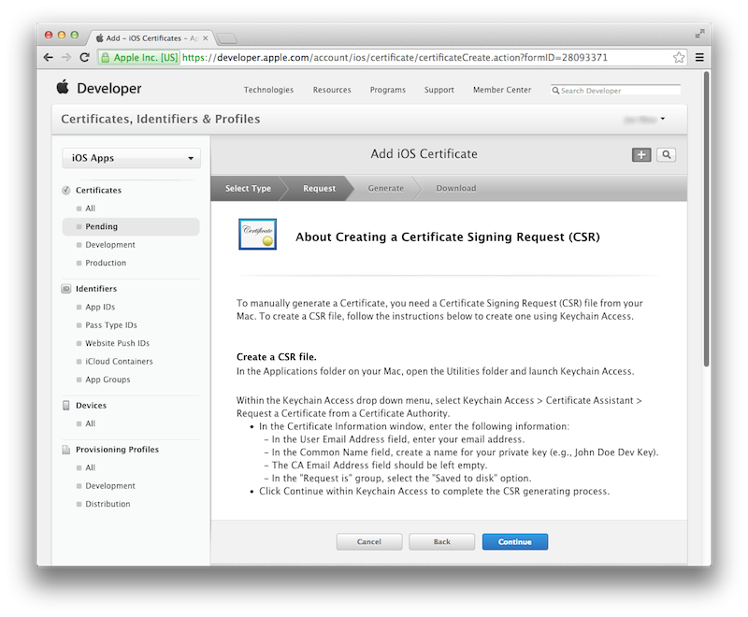Click the plus icon to add certificate
748x617 pixels.
click(x=641, y=154)
